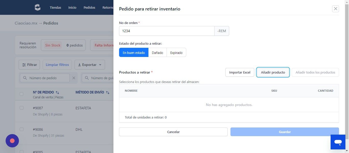This screenshot has height=153, width=349.
Task: Clear the Número de pedido search with X
Action: [x=74, y=78]
